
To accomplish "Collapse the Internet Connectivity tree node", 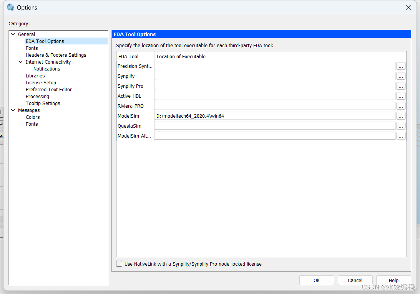I will click(x=21, y=62).
